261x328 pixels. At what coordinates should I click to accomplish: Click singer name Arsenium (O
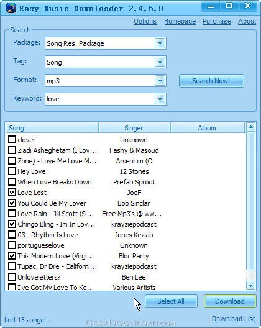click(x=134, y=161)
